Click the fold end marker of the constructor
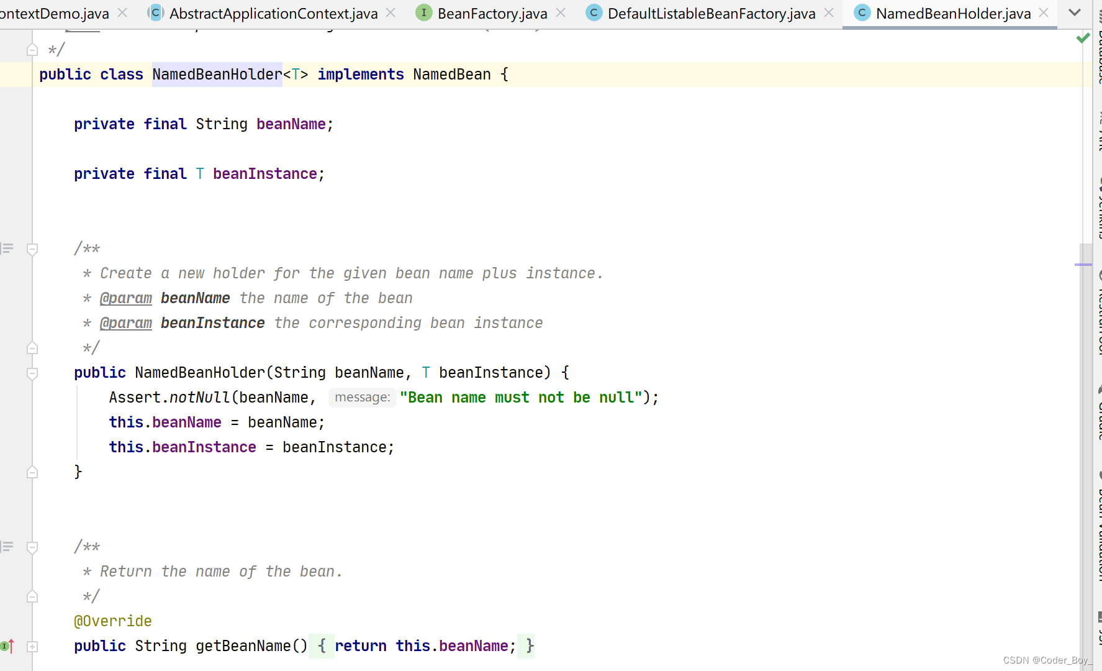The height and width of the screenshot is (671, 1102). pyautogui.click(x=32, y=472)
